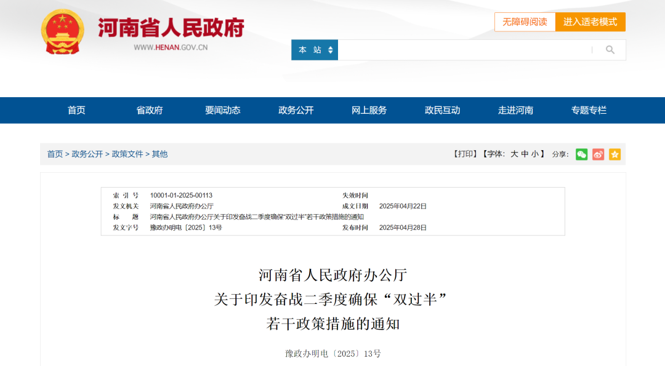Open the 本站 search scope dropdown
This screenshot has width=665, height=366.
tap(315, 50)
